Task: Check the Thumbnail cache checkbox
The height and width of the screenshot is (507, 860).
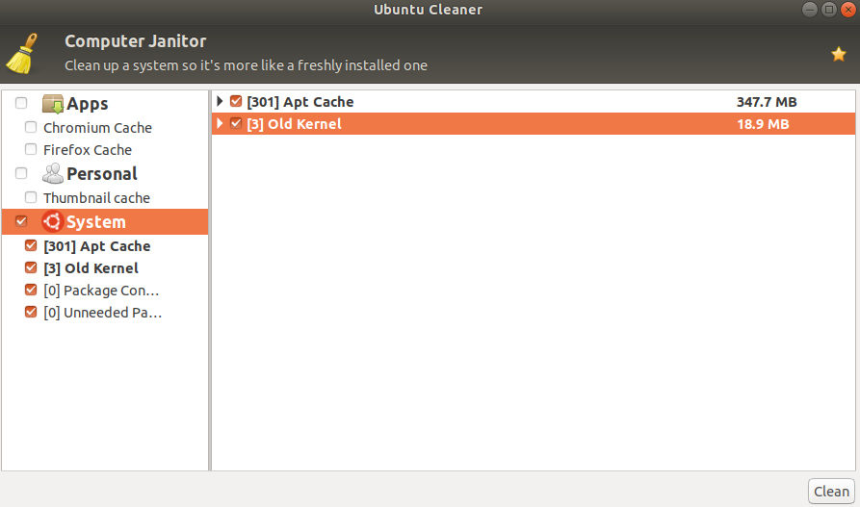Action: point(31,197)
